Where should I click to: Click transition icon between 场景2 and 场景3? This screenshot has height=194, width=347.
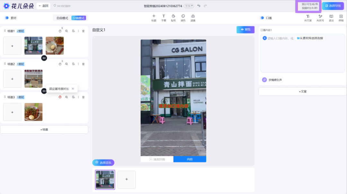pyautogui.click(x=44, y=91)
